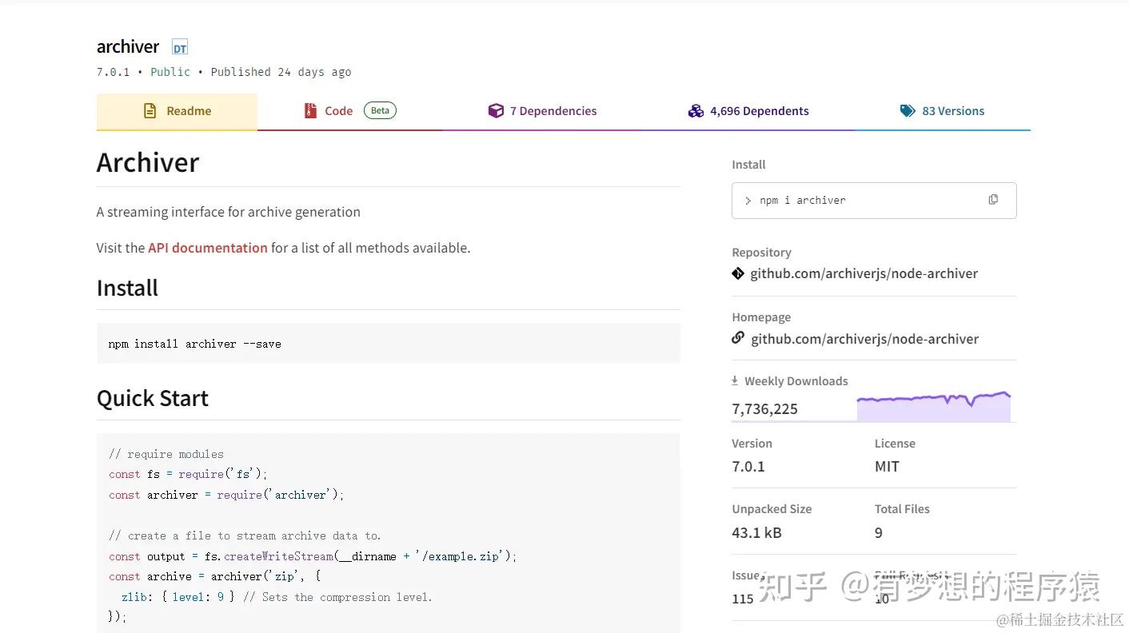Screen dimensions: 1129x633
Task: Click the Dependents network icon
Action: pyautogui.click(x=695, y=110)
